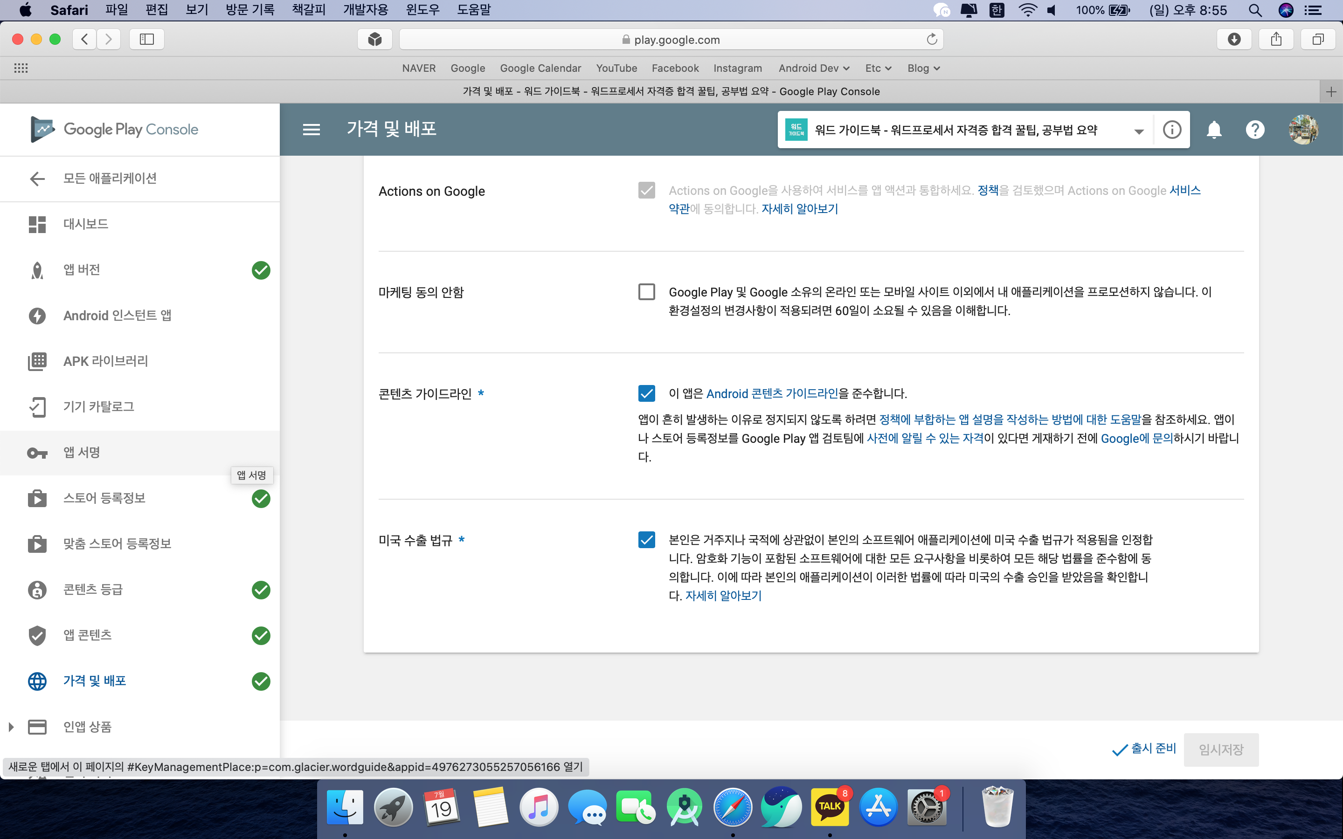Click the app info circle icon
This screenshot has width=1343, height=839.
point(1171,130)
